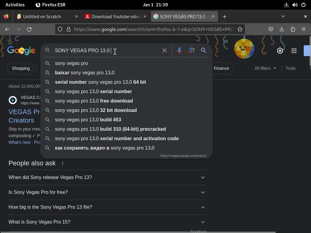Open the Firefox View icon in tab bar
Viewport: 311px width, 233px height.
click(x=6, y=16)
